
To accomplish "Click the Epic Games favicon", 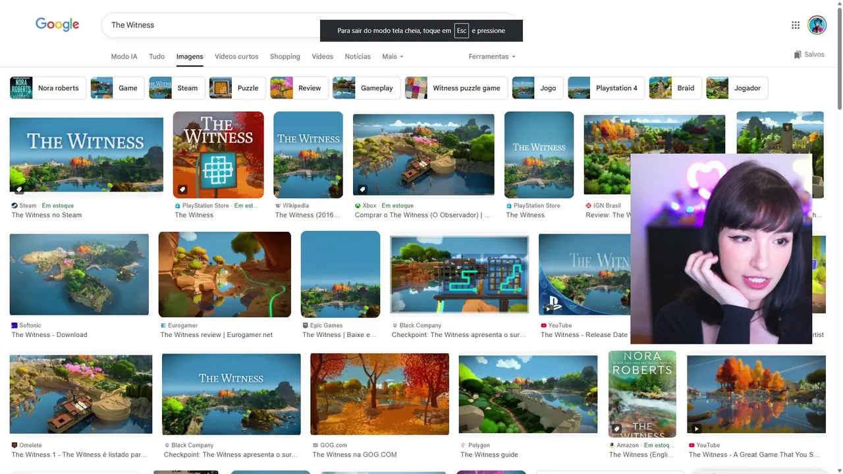I will point(305,325).
